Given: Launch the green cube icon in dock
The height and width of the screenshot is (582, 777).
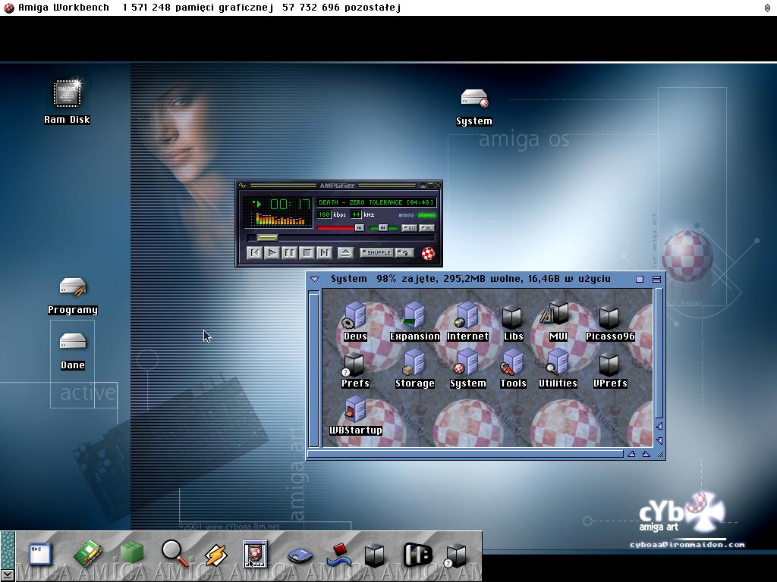Looking at the screenshot, I should coord(131,553).
